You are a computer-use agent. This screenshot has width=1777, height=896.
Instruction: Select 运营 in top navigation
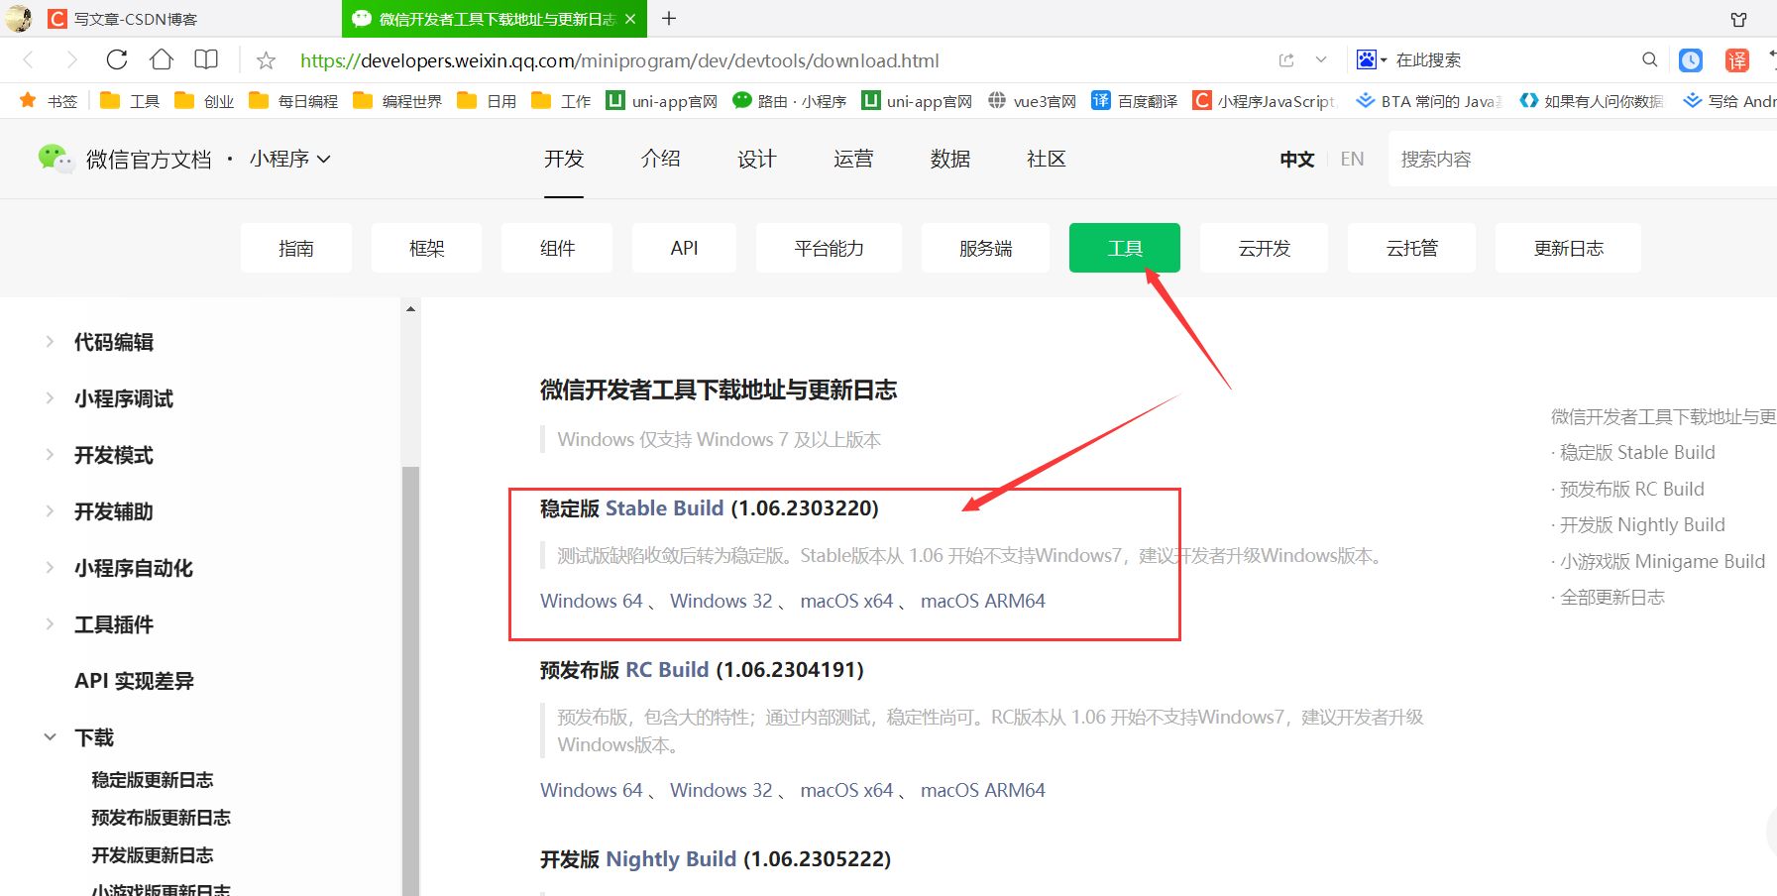tap(853, 159)
